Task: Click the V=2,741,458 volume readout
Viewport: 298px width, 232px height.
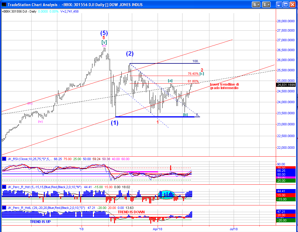Action: tap(69, 11)
